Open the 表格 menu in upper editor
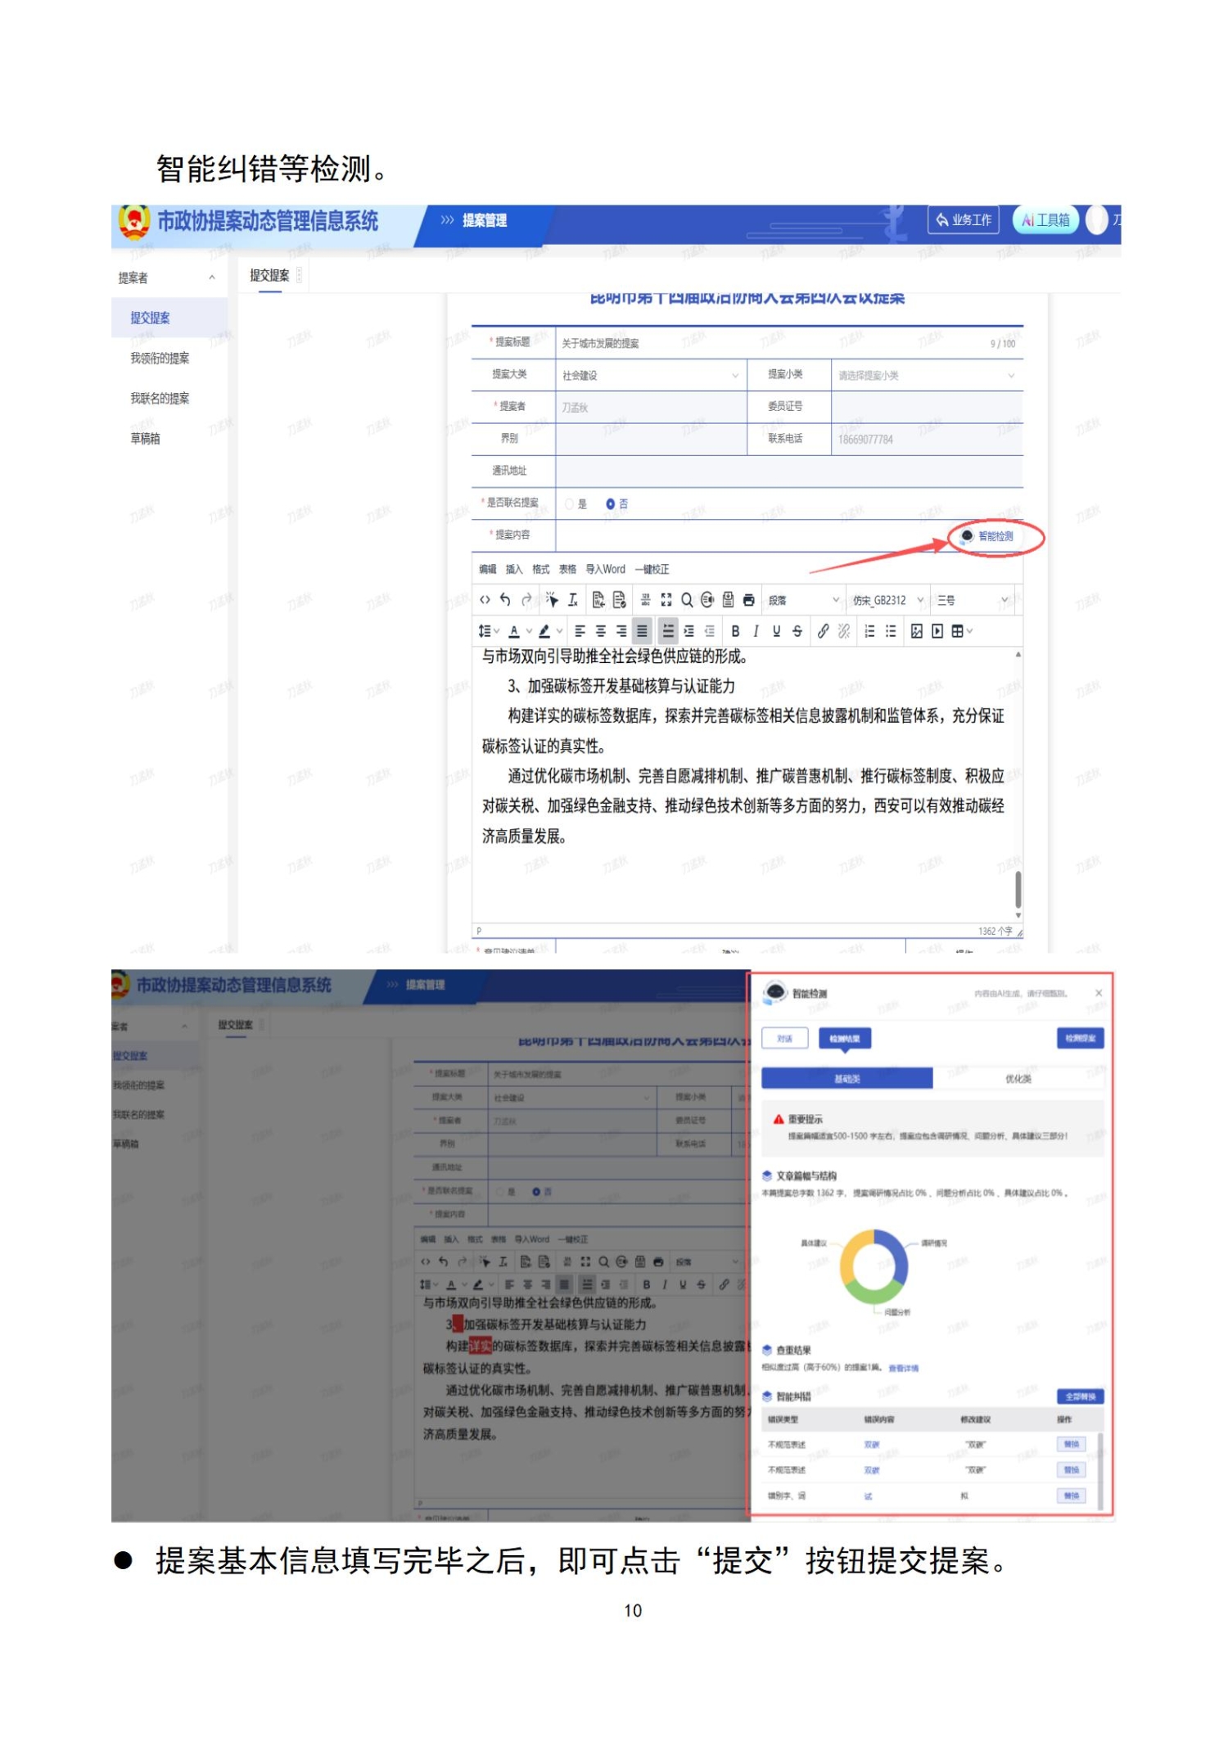 [567, 569]
